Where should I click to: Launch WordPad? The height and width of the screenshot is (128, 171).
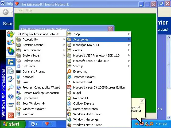click(x=41, y=114)
